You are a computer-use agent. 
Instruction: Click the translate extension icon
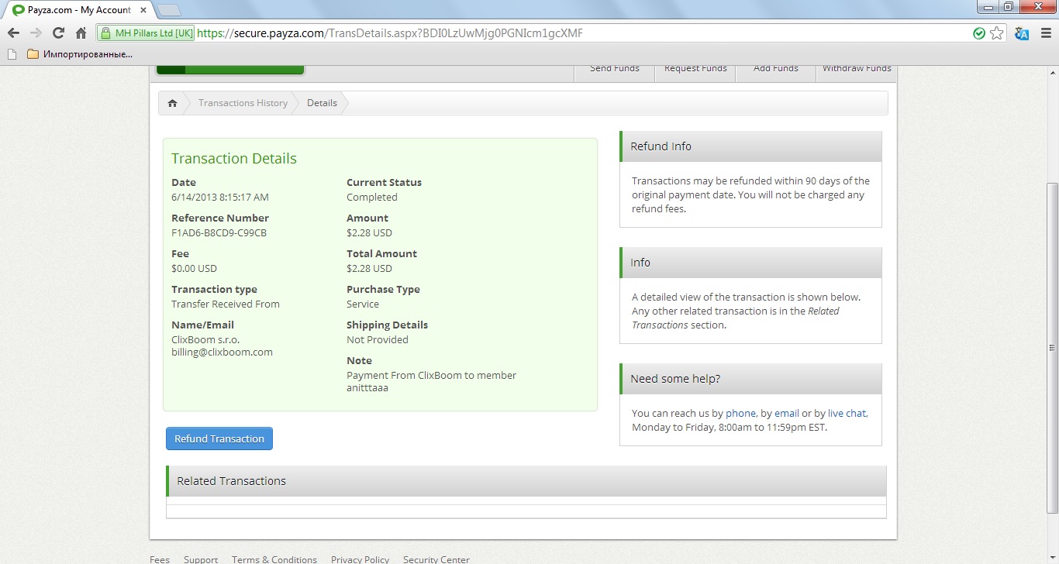click(x=1022, y=33)
